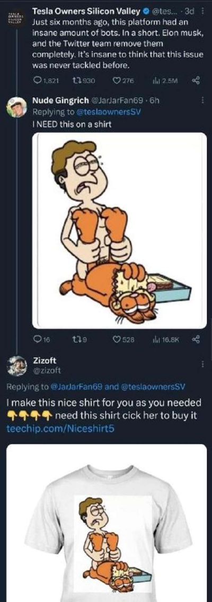
Task: Open more options menu on Zizoft tweet
Action: 203,363
